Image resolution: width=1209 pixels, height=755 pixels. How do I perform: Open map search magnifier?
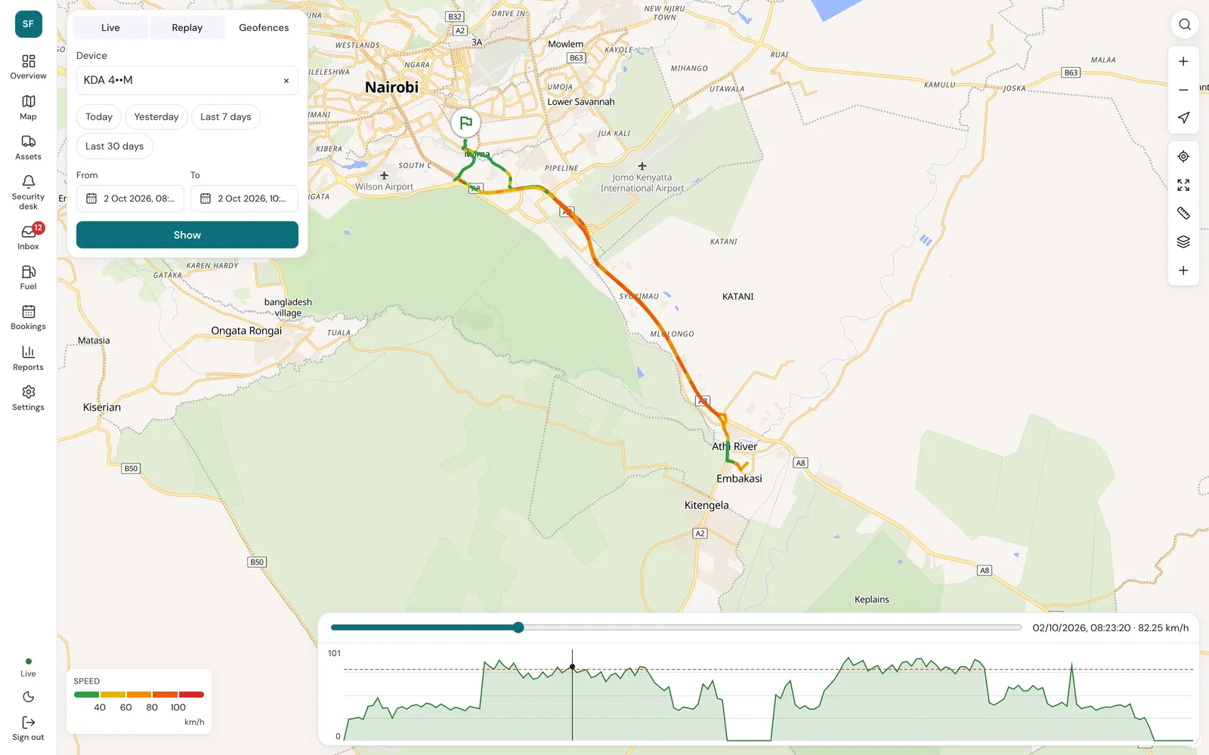(x=1184, y=24)
